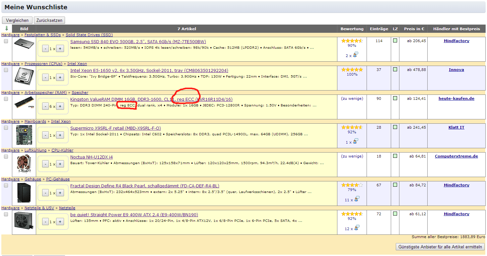Image resolution: width=487 pixels, height=256 pixels.
Task: Open the Supermicro X9SRL-F retail link
Action: point(116,128)
